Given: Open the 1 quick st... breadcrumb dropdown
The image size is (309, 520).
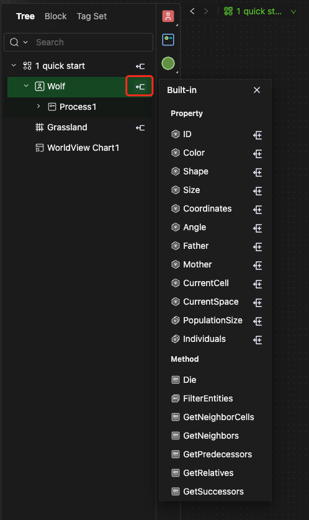Looking at the screenshot, I should 293,12.
